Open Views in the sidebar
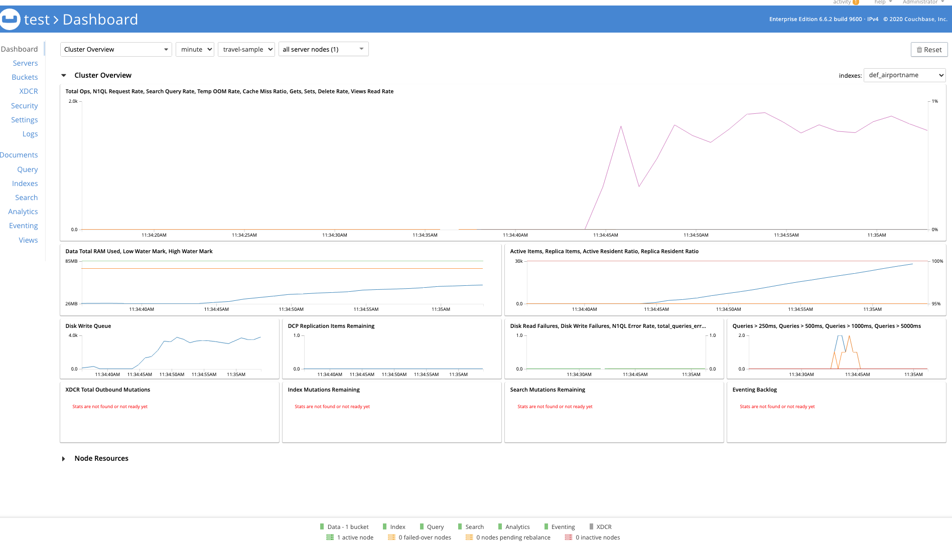This screenshot has height=542, width=952. tap(28, 240)
